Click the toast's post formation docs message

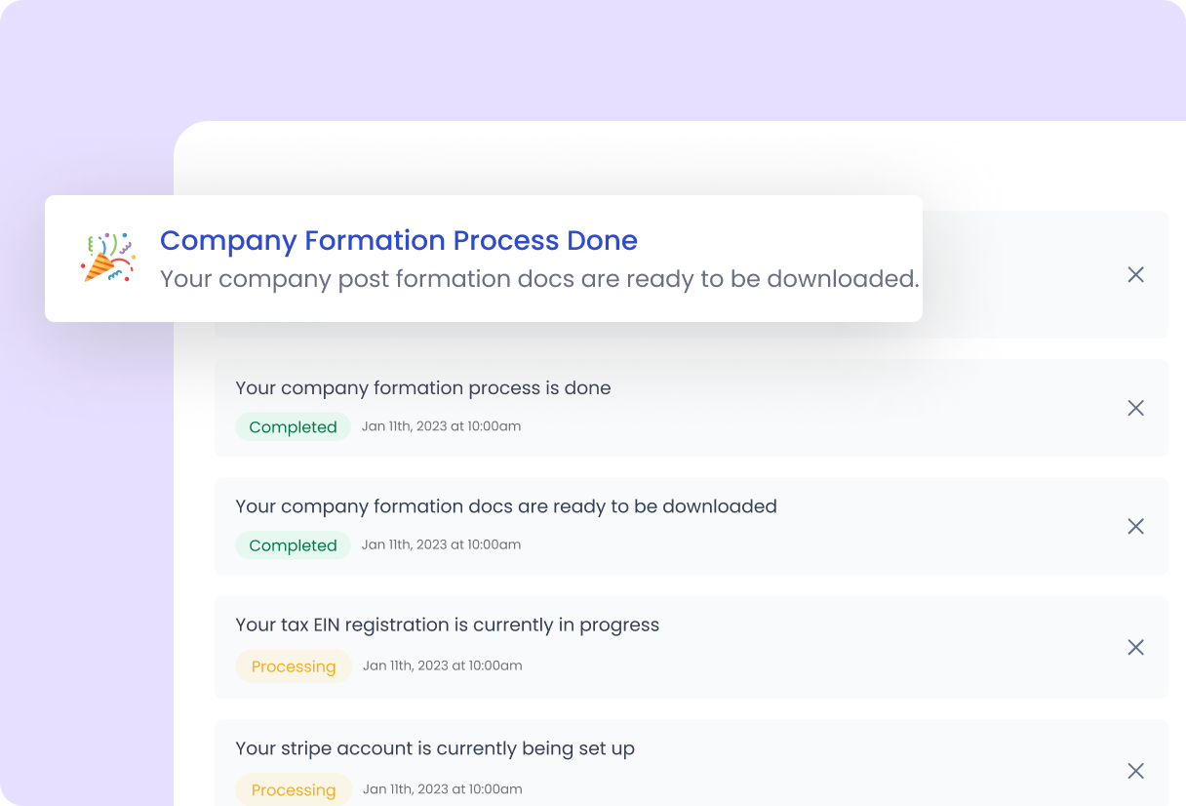pyautogui.click(x=538, y=279)
